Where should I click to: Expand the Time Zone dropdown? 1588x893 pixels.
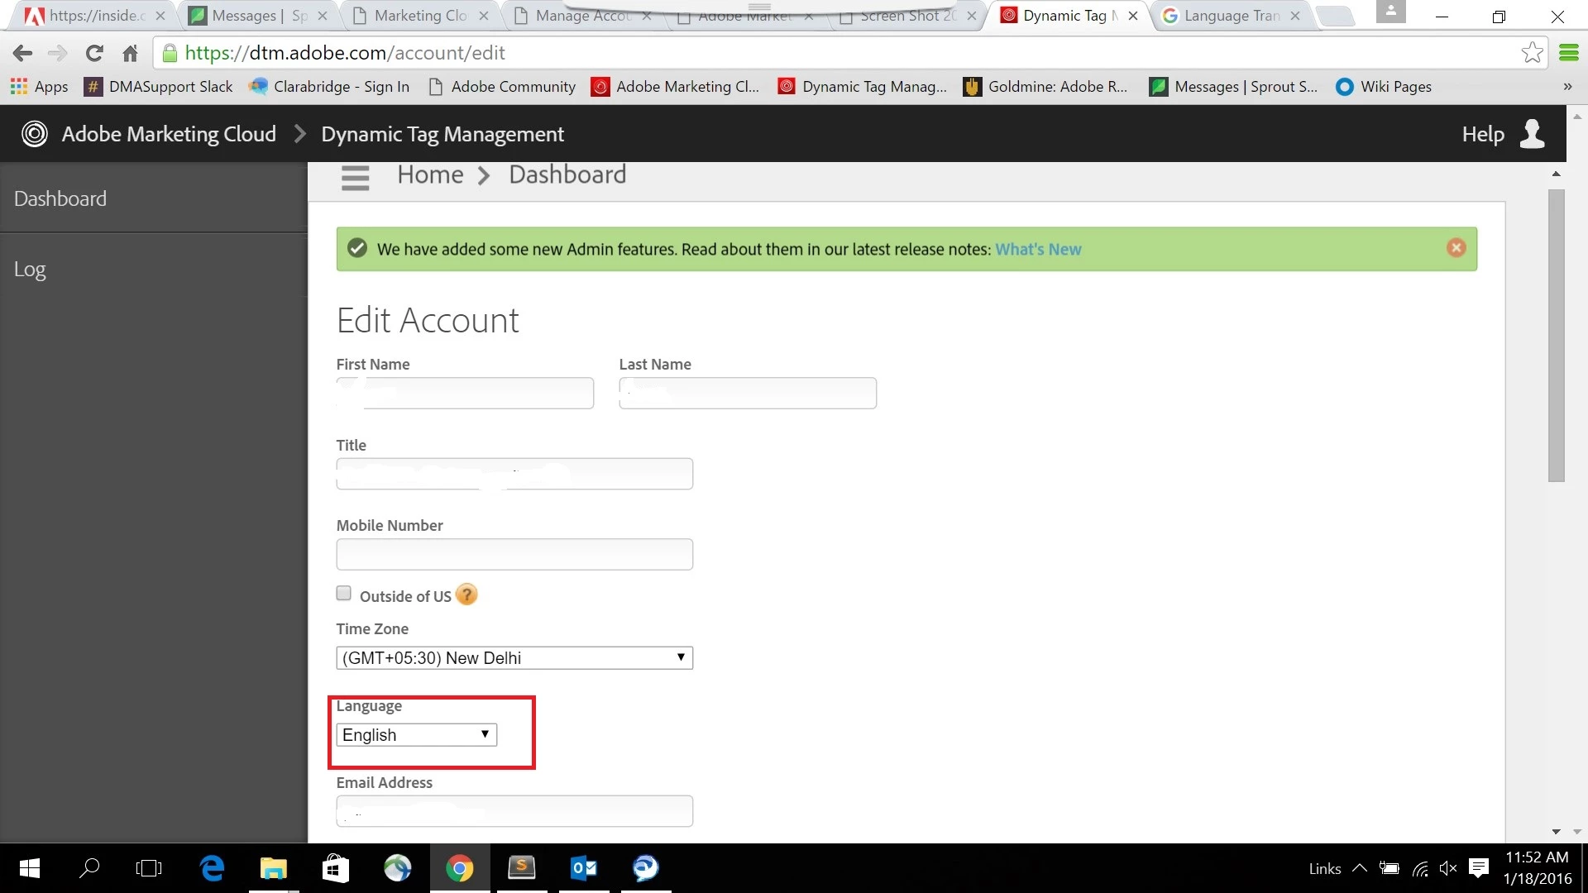pos(514,658)
